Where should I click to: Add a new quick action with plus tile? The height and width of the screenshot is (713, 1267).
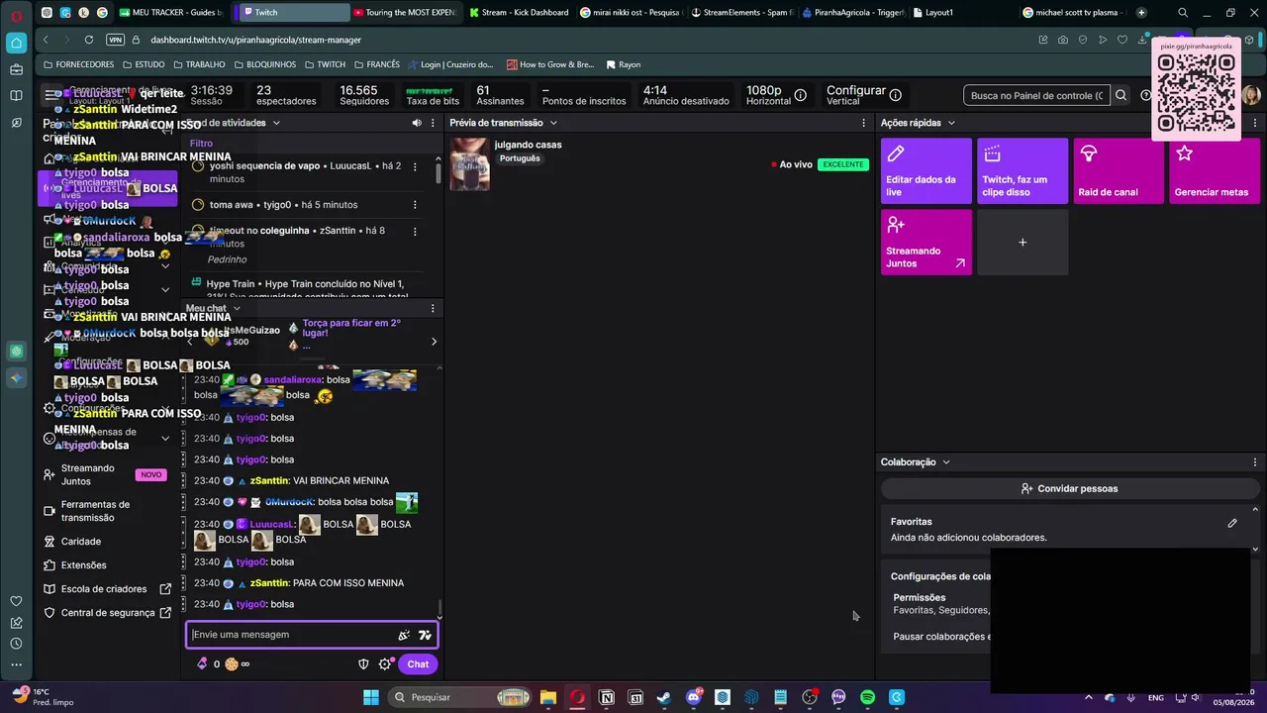1023,242
